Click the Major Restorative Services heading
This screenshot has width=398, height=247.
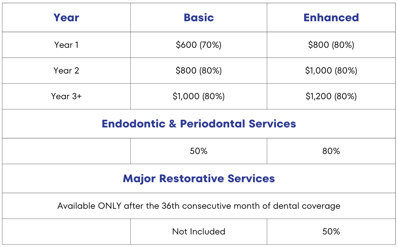[x=199, y=178]
